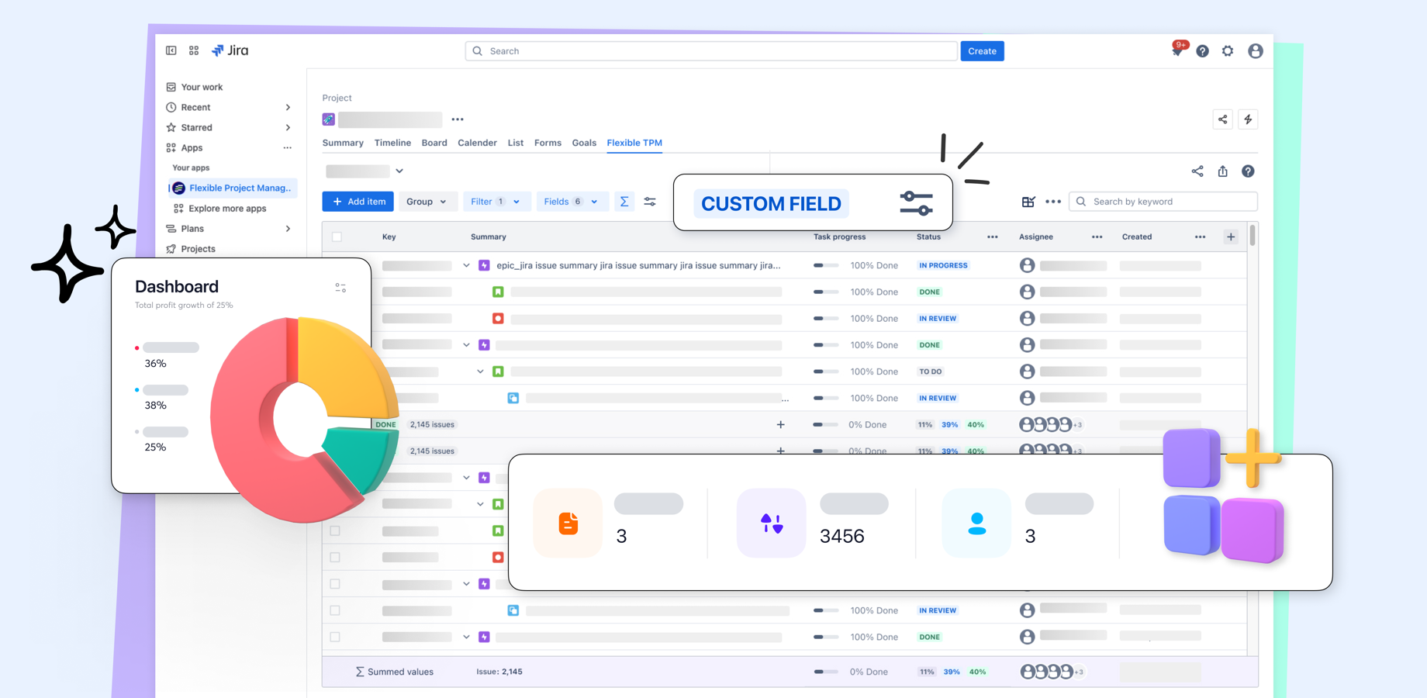Image resolution: width=1427 pixels, height=698 pixels.
Task: Click the share icon left of the export icon
Action: (x=1197, y=171)
